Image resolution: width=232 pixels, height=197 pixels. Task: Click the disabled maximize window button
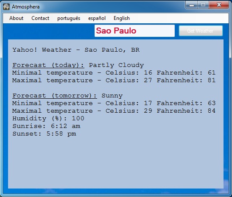[203, 5]
